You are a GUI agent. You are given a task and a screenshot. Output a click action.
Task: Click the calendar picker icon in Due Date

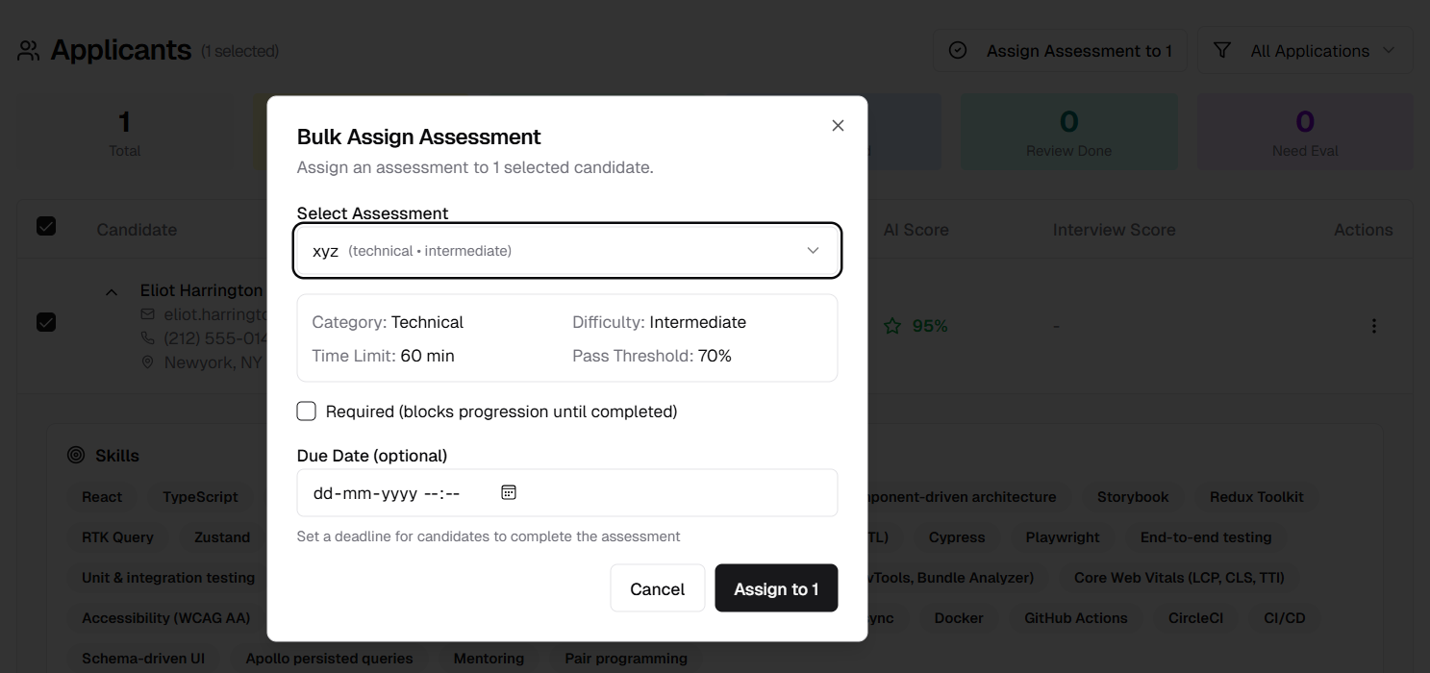click(509, 492)
